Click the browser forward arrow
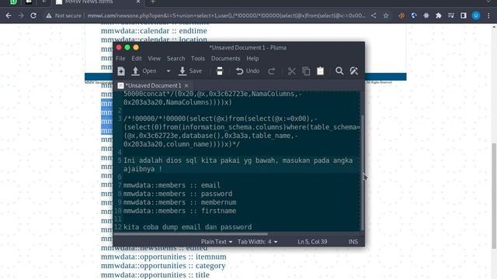This screenshot has width=497, height=279. pyautogui.click(x=21, y=15)
